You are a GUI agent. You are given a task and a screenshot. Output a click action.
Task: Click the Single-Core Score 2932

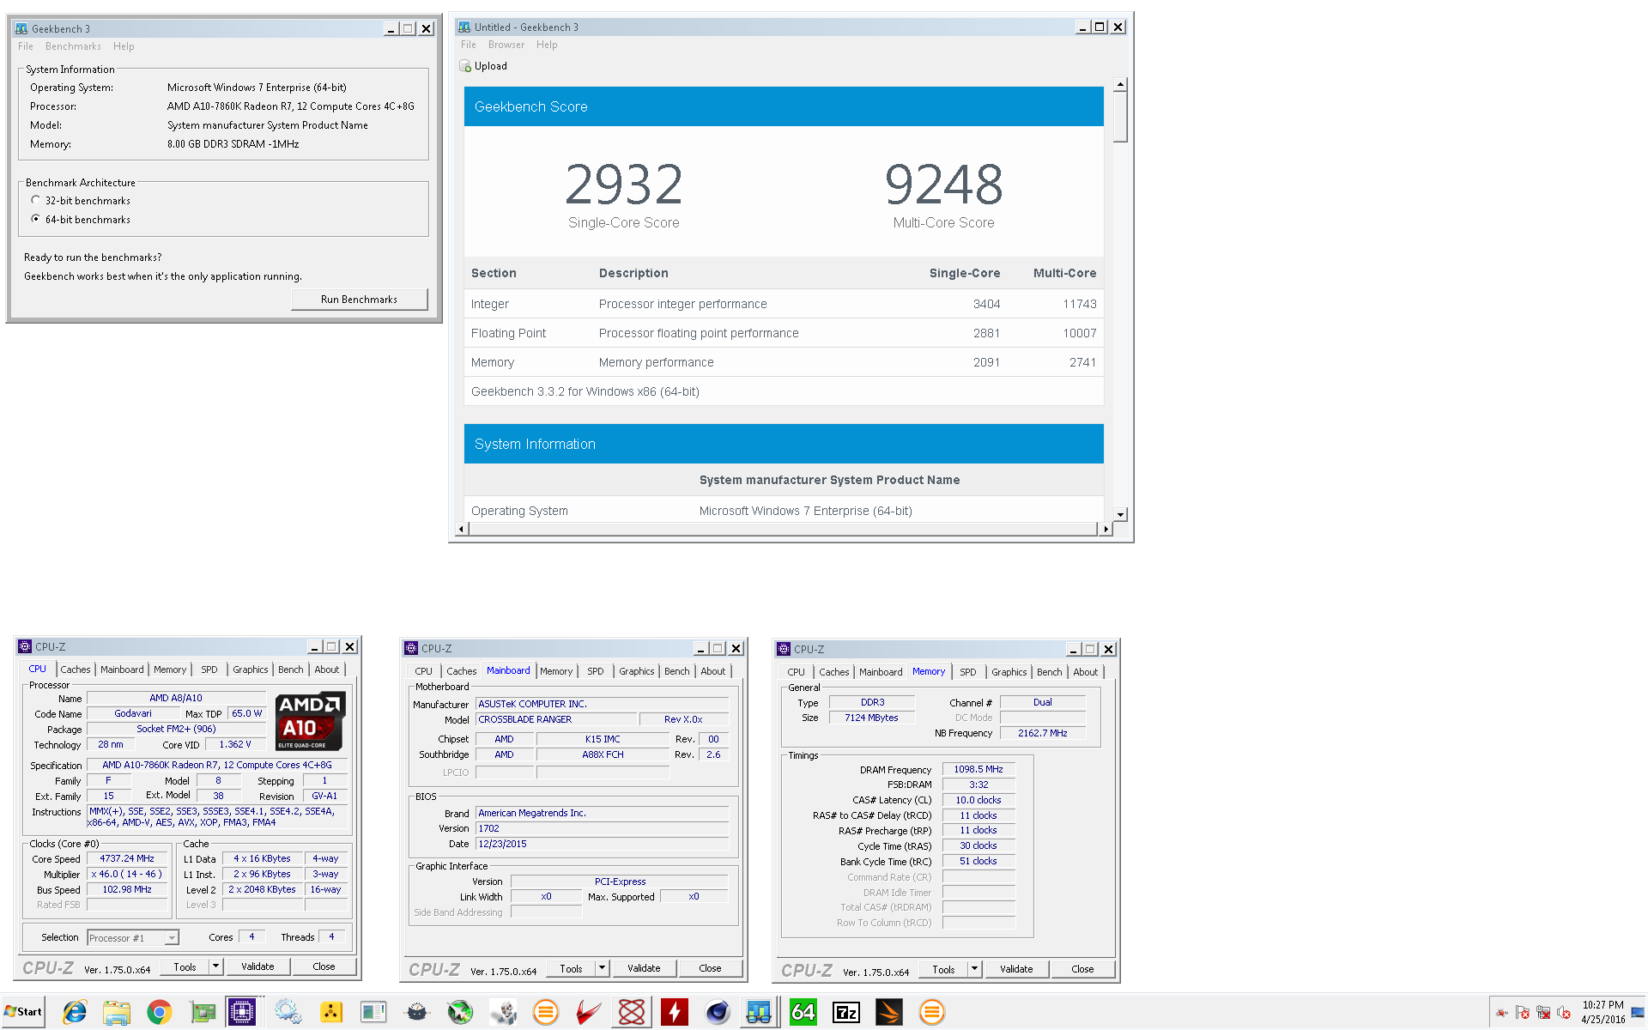click(624, 184)
